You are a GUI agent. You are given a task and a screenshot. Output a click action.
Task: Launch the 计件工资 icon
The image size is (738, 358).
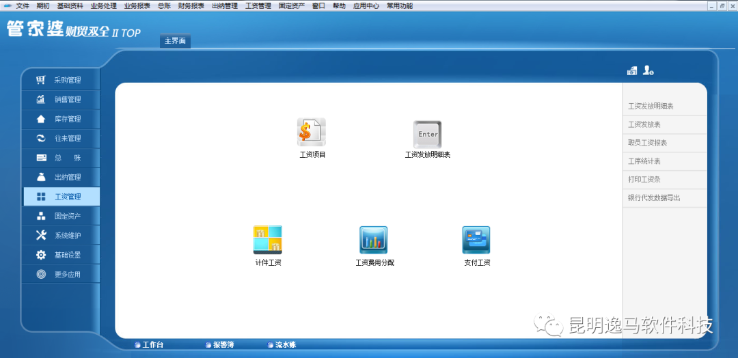point(268,240)
